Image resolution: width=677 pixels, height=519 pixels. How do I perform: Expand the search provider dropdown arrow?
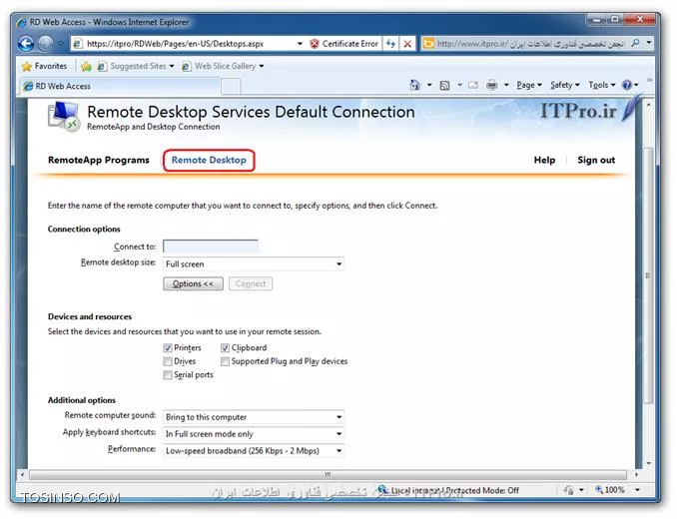pos(648,43)
